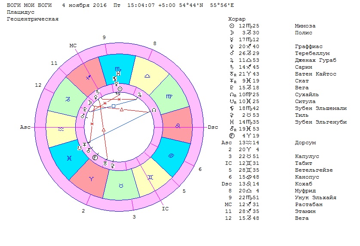Click the Moon symbol in the planet list
Screen dimensions: 360x246
click(233, 33)
